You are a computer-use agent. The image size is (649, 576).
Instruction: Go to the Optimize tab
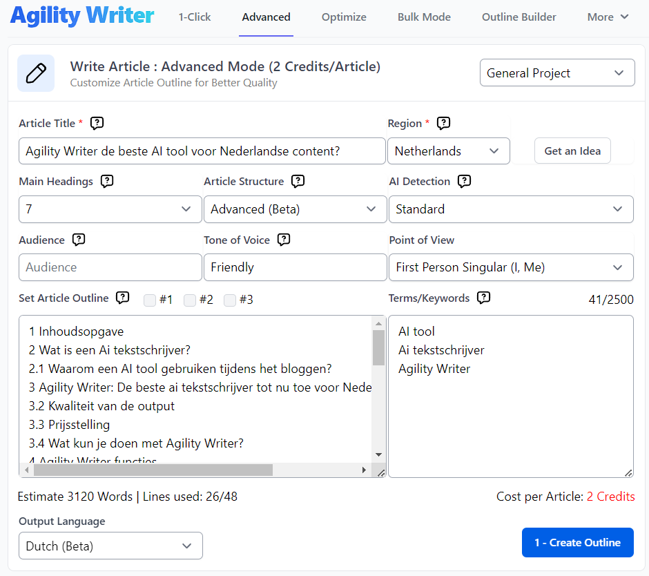click(344, 17)
